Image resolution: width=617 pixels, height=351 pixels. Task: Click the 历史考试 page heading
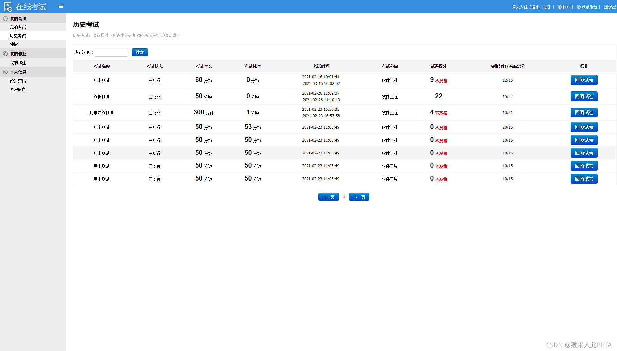(x=86, y=24)
